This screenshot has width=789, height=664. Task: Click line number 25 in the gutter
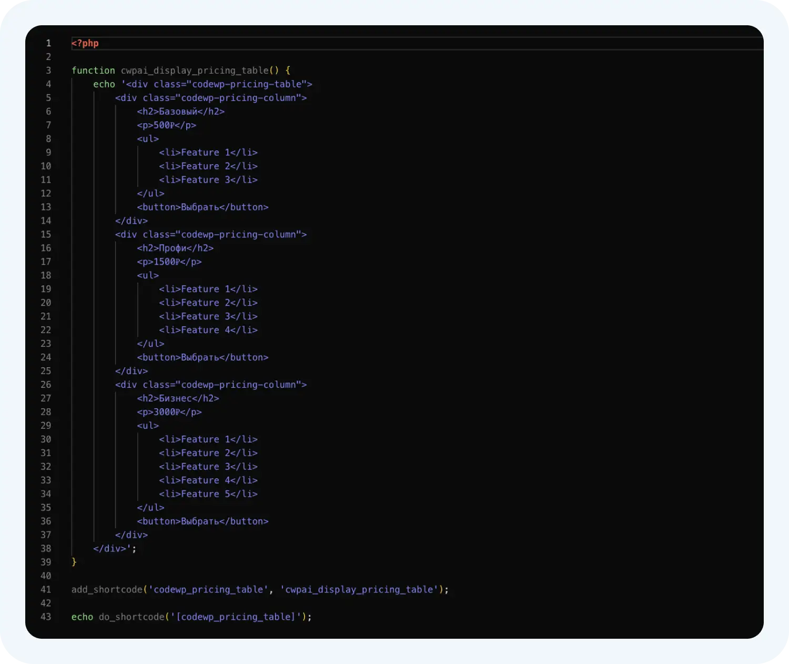pos(46,371)
